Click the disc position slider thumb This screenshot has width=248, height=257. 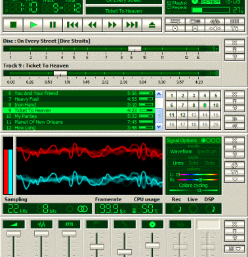click(x=134, y=49)
